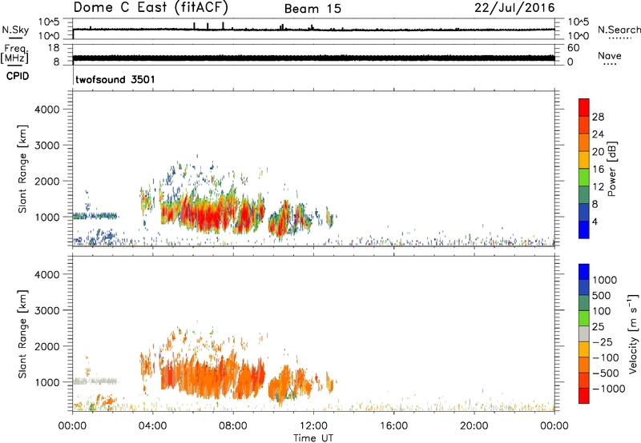641x443 pixels.
Task: Click the '-25' velocity colorbar tick value
Action: pyautogui.click(x=603, y=342)
